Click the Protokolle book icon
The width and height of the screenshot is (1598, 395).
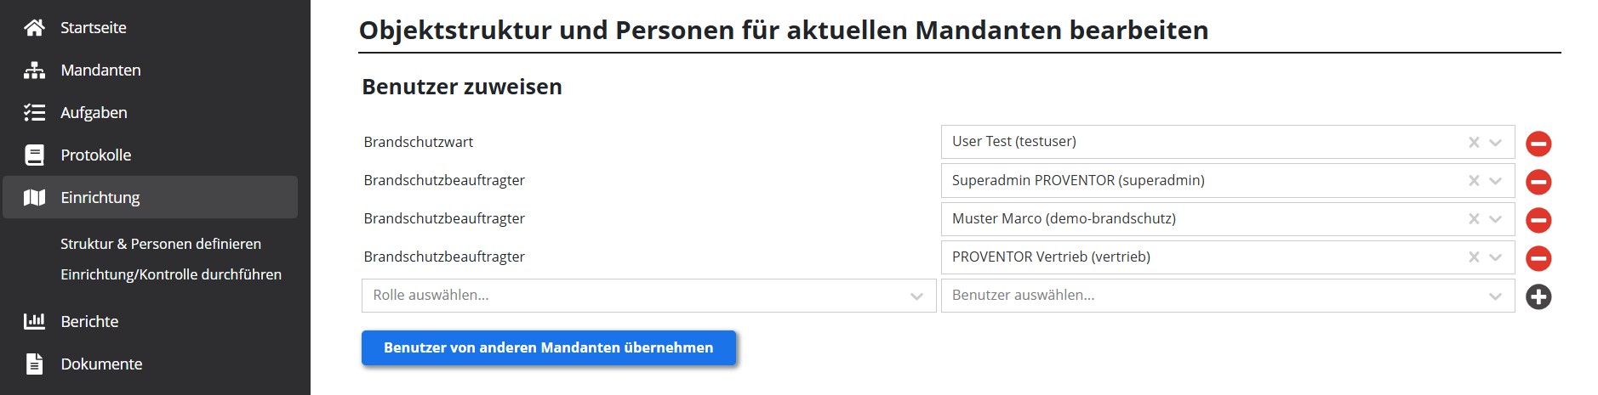click(34, 155)
